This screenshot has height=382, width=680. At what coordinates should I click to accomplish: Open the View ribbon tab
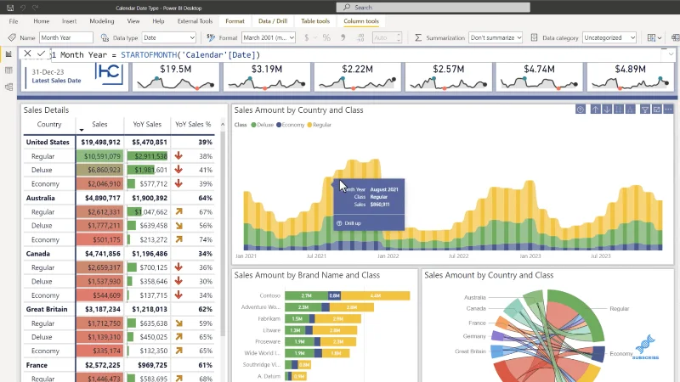tap(133, 20)
